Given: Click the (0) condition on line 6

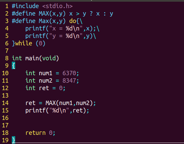Looking at the screenshot, I should tap(41, 43).
